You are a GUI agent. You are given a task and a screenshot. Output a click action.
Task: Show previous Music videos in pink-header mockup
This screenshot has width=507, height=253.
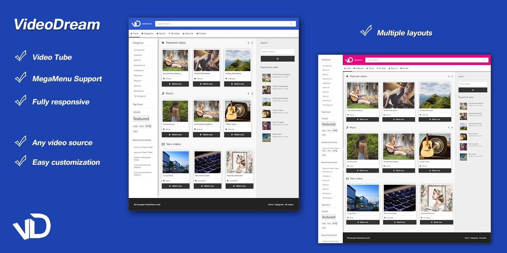point(449,127)
